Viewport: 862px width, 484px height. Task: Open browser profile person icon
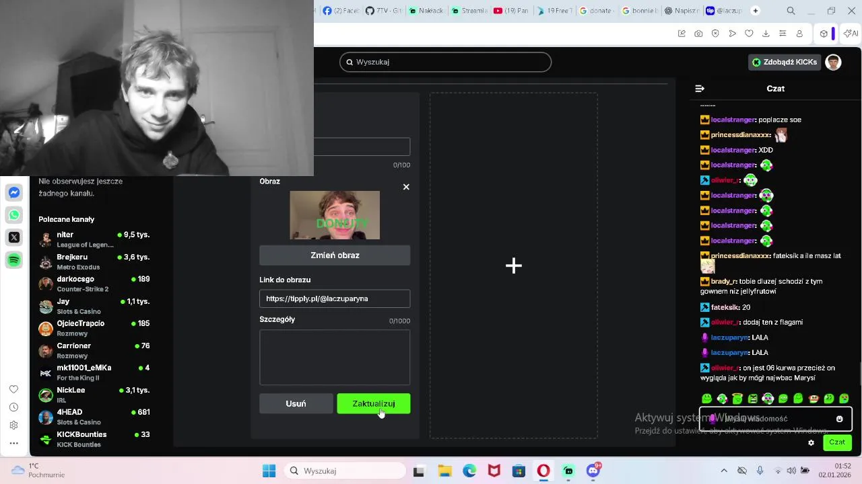click(x=799, y=34)
